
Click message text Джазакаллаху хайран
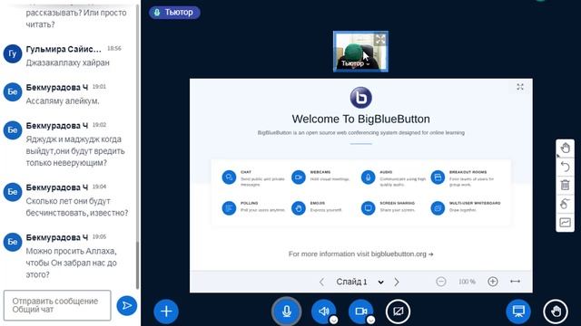68,62
